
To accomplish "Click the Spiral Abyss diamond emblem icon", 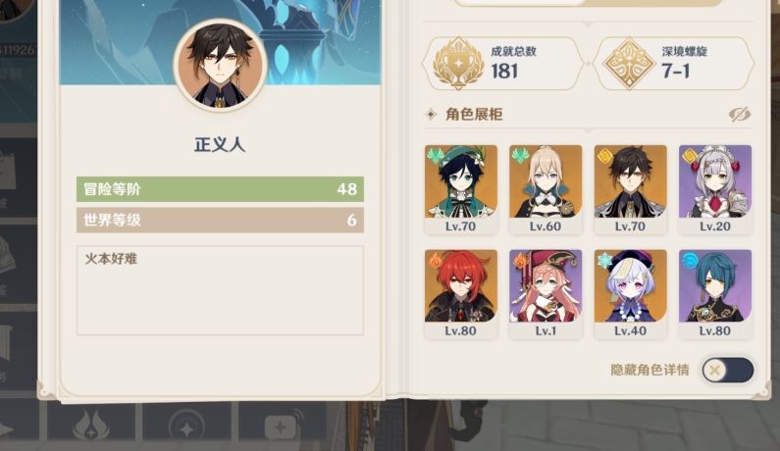I will (629, 63).
